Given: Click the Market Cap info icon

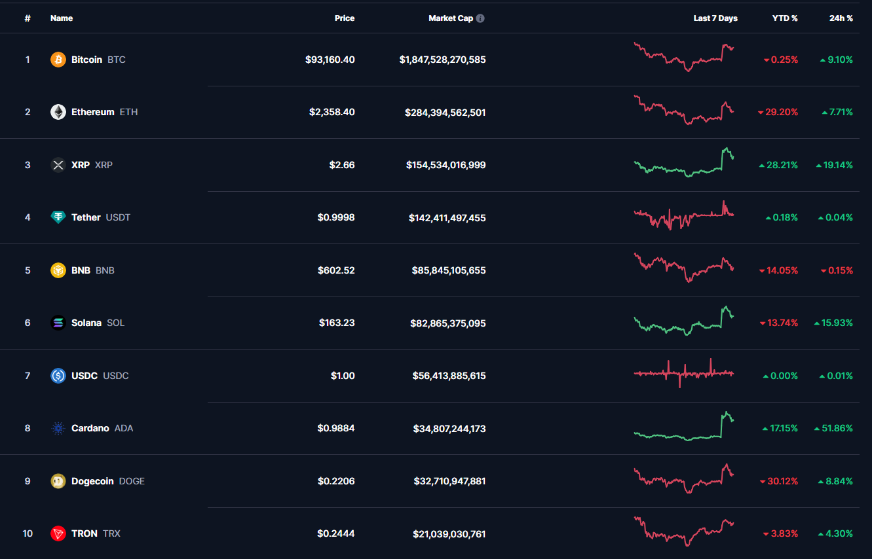Looking at the screenshot, I should pos(480,18).
